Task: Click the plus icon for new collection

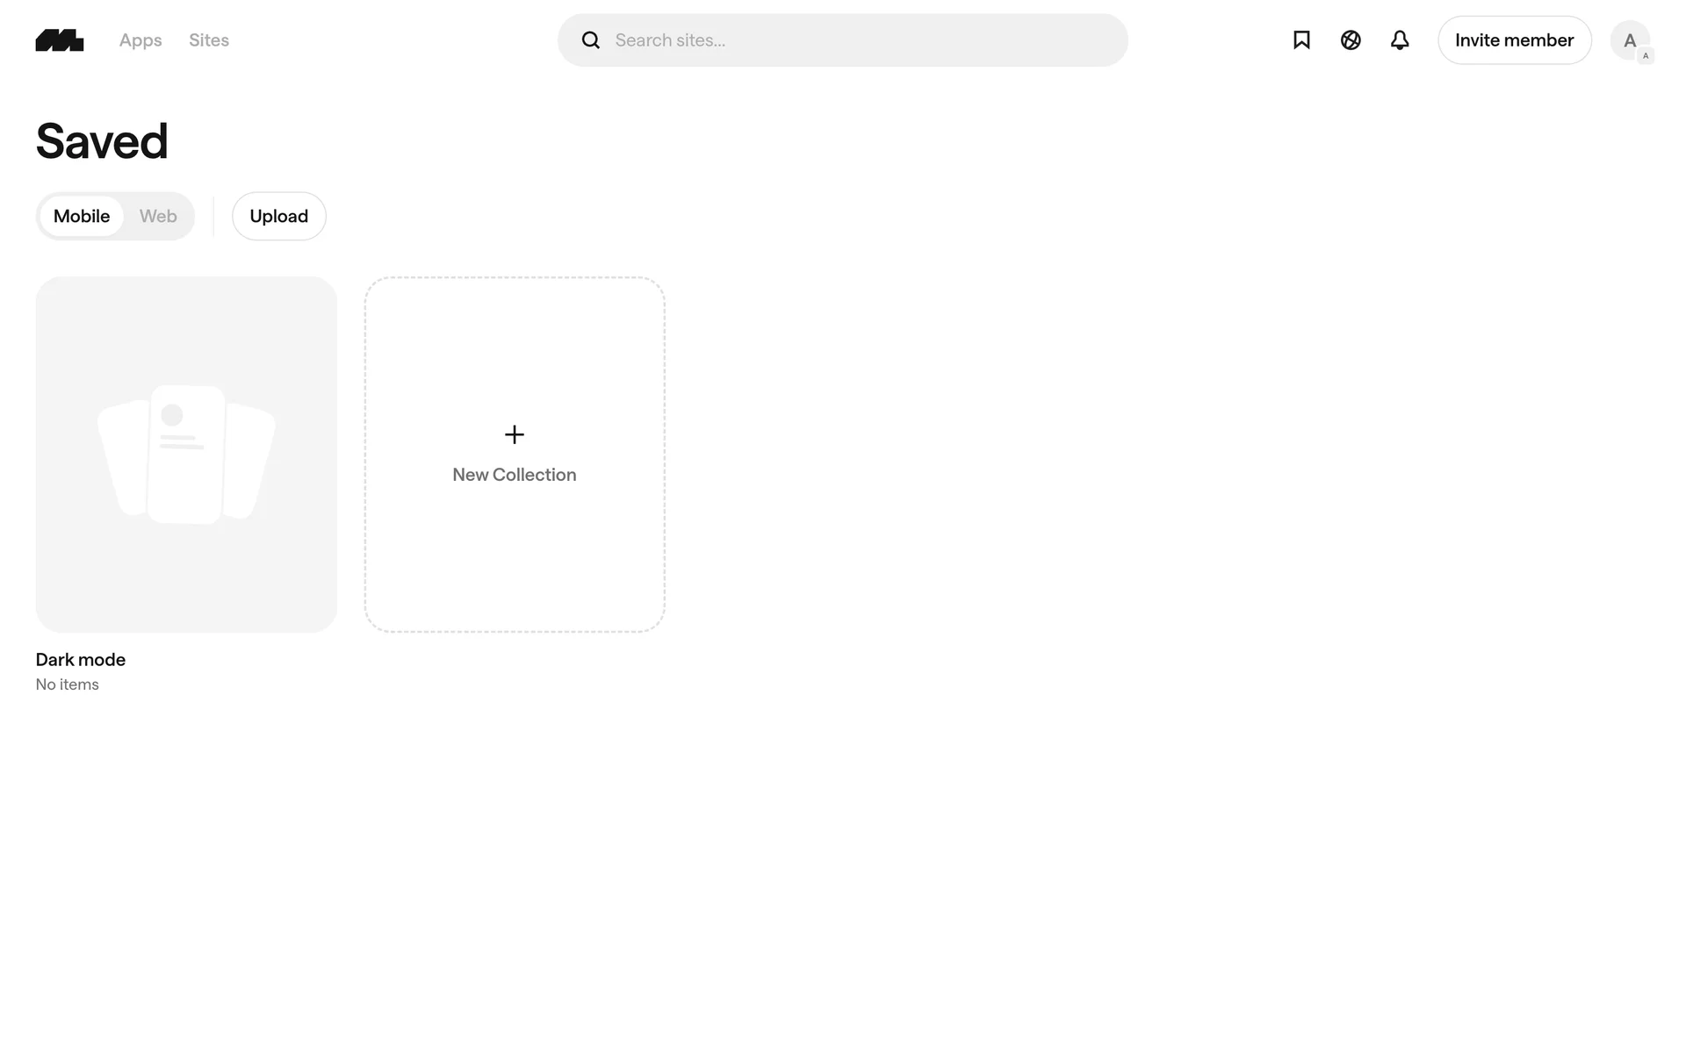Action: [515, 434]
